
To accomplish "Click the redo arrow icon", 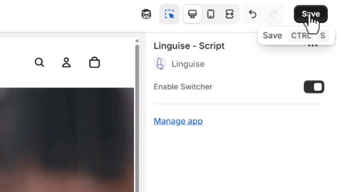I will (x=273, y=14).
